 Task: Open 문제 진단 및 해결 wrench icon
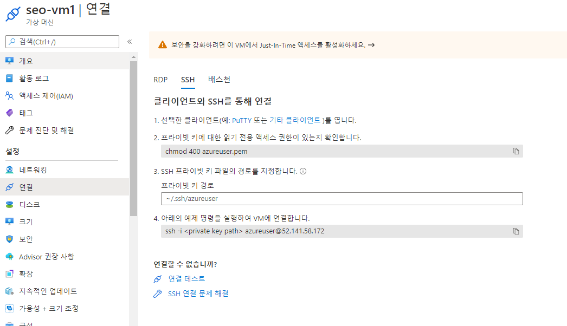pyautogui.click(x=10, y=130)
